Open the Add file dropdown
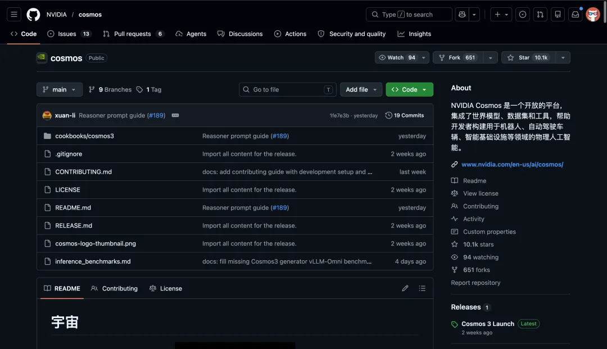This screenshot has width=607, height=349. (361, 89)
